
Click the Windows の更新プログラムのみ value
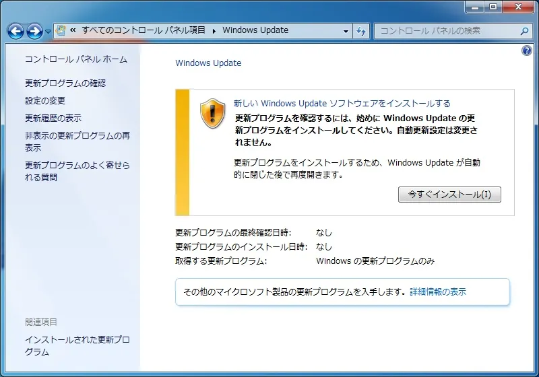click(x=375, y=261)
